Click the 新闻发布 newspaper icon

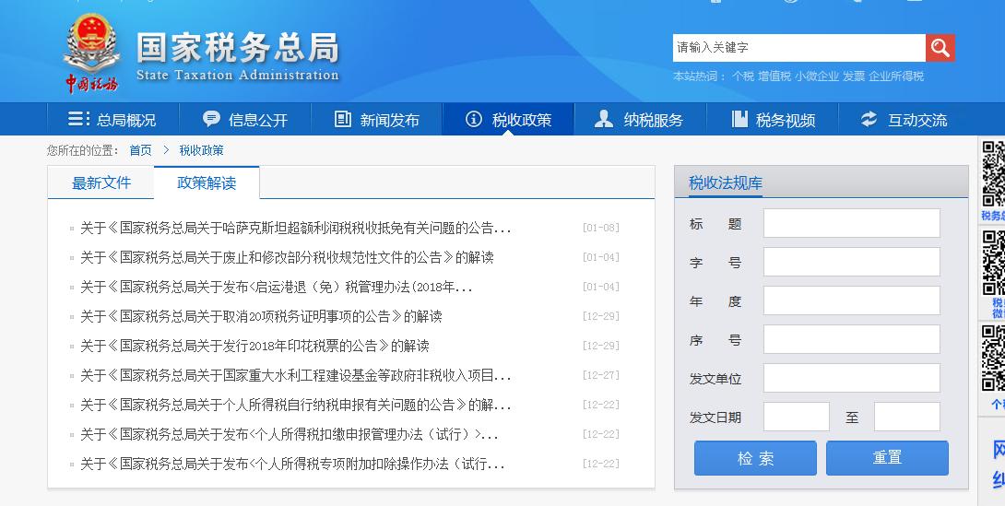(x=343, y=119)
